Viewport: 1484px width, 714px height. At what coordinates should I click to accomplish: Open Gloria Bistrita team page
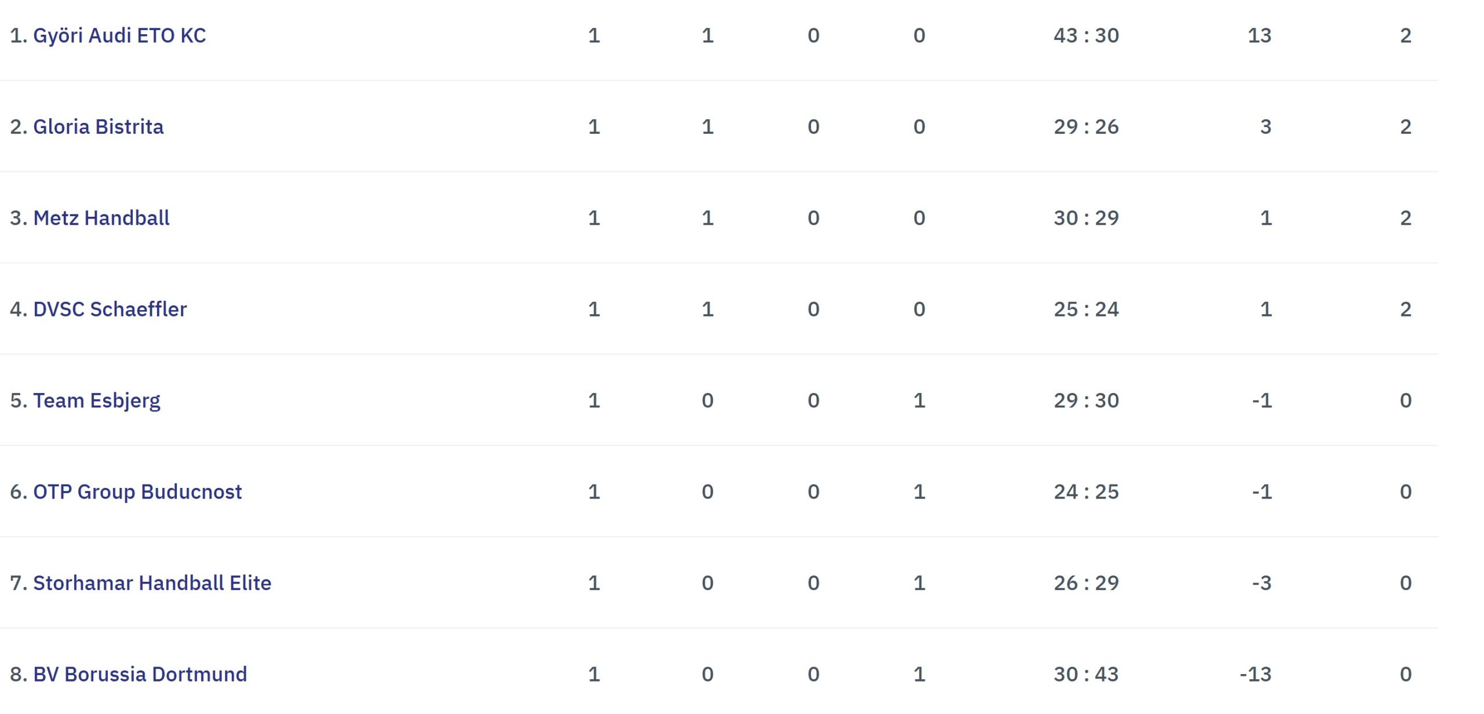pyautogui.click(x=99, y=127)
